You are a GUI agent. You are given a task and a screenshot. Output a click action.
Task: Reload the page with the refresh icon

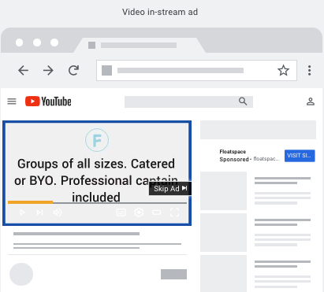pos(73,70)
